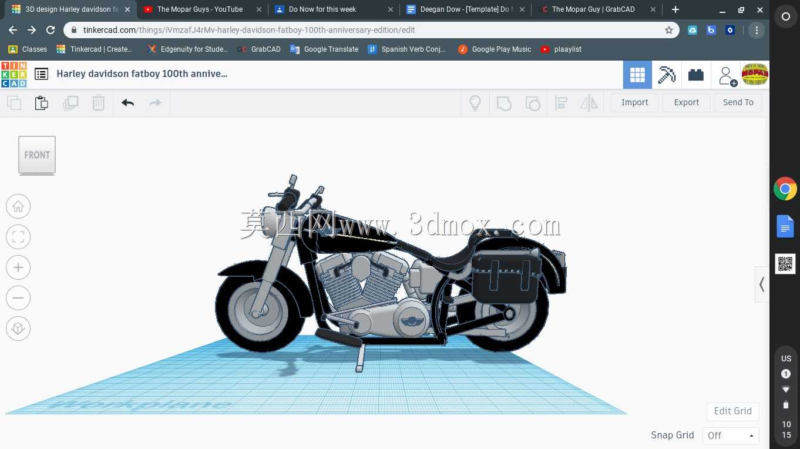Reload the current page

tap(51, 30)
